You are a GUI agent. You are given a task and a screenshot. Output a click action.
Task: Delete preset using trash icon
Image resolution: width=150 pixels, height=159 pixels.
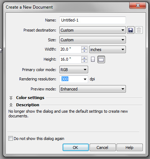[x=139, y=30]
